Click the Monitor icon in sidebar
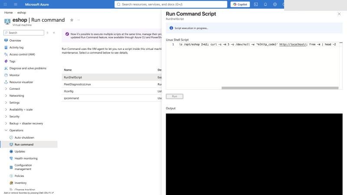347x195 pixels. 6,75
